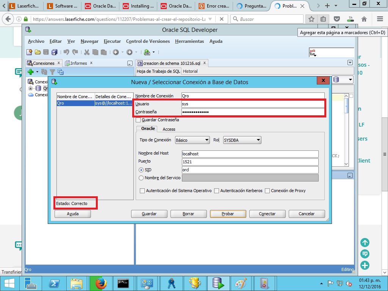Open dropdown arrow beside New Connection plus
This screenshot has width=388, height=291.
37,72
